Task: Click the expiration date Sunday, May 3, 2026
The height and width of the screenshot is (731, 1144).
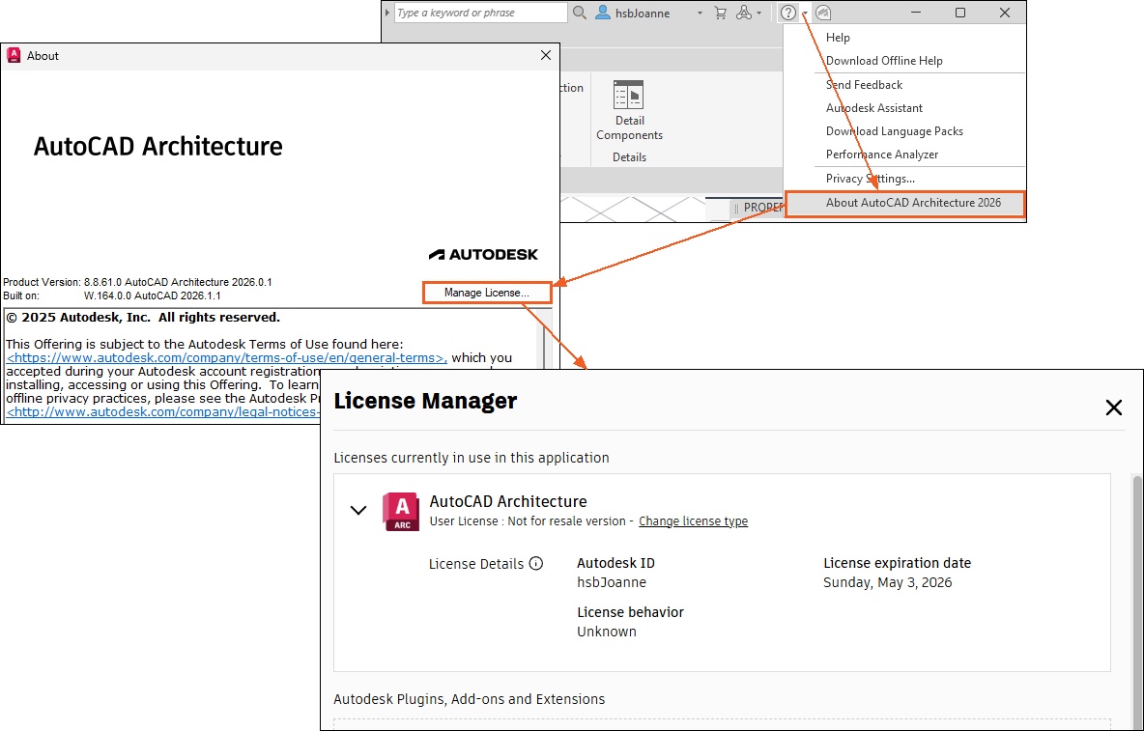Action: point(887,583)
